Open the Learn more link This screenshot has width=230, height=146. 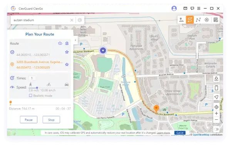click(x=163, y=133)
